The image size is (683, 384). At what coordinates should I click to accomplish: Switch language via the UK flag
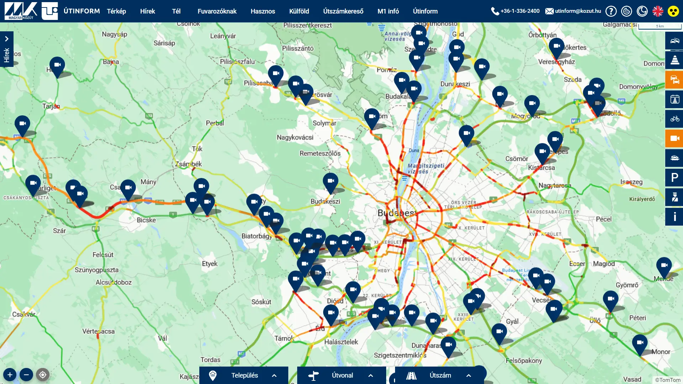pos(658,11)
